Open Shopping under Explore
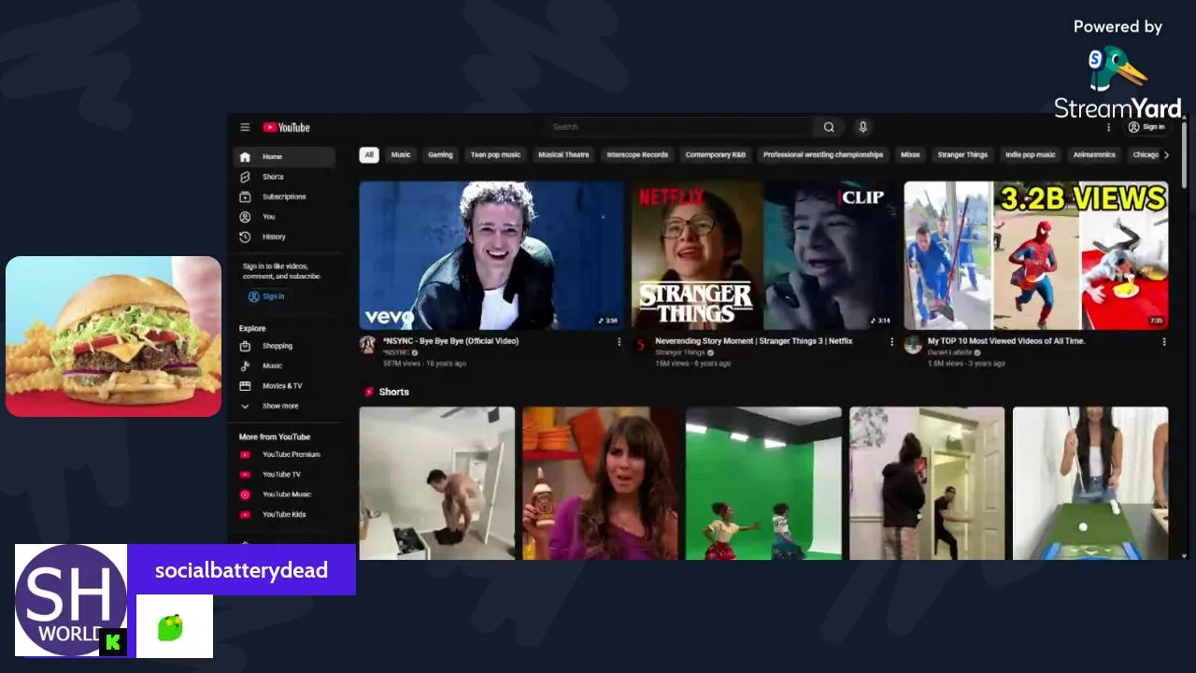The height and width of the screenshot is (673, 1196). click(x=284, y=346)
